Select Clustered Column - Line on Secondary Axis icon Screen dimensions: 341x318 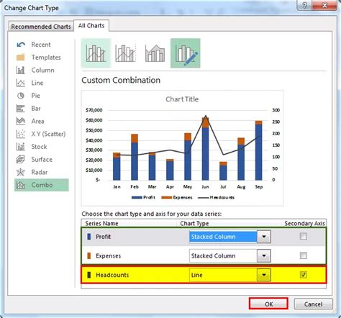[126, 53]
